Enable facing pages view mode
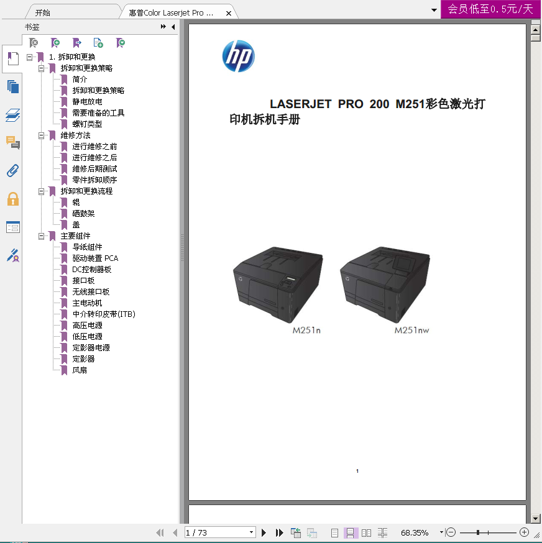 click(366, 532)
